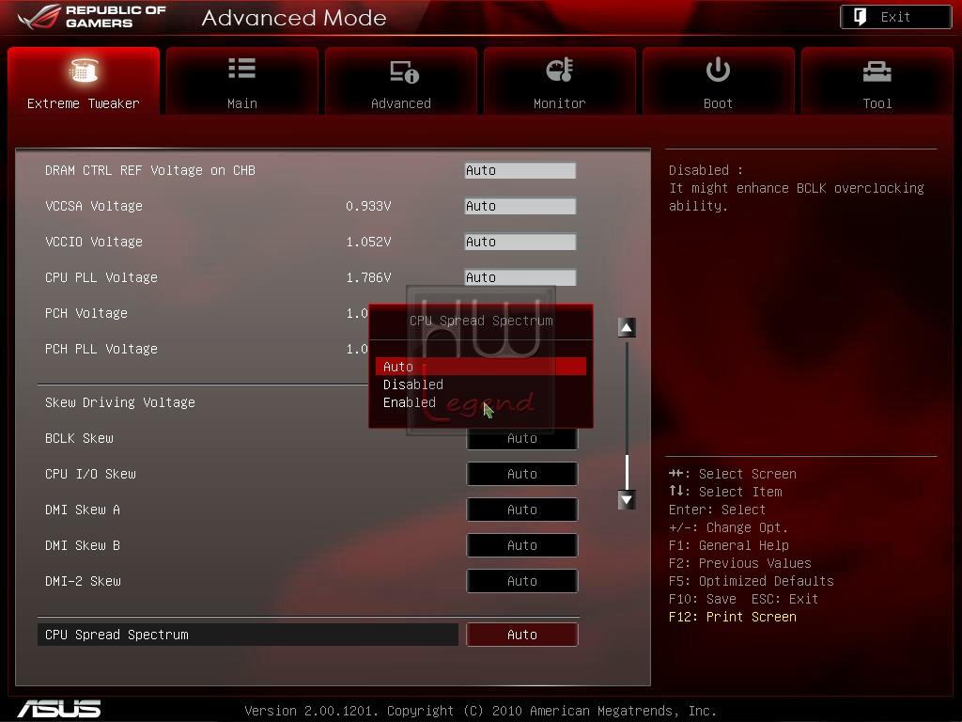The image size is (962, 722).
Task: Open the CPU Spread Spectrum Auto dropdown
Action: point(522,635)
